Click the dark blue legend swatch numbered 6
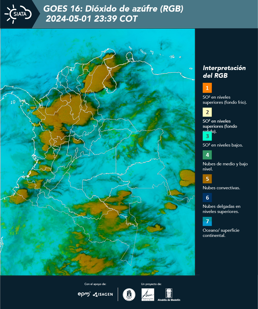 click(x=207, y=198)
